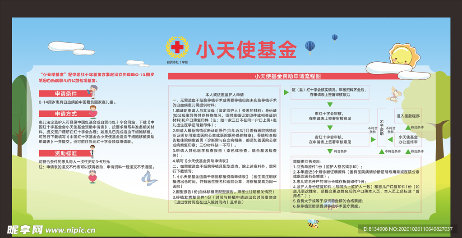This screenshot has width=462, height=238.
Task: Select the 申请条件 heading
Action: click(x=65, y=93)
